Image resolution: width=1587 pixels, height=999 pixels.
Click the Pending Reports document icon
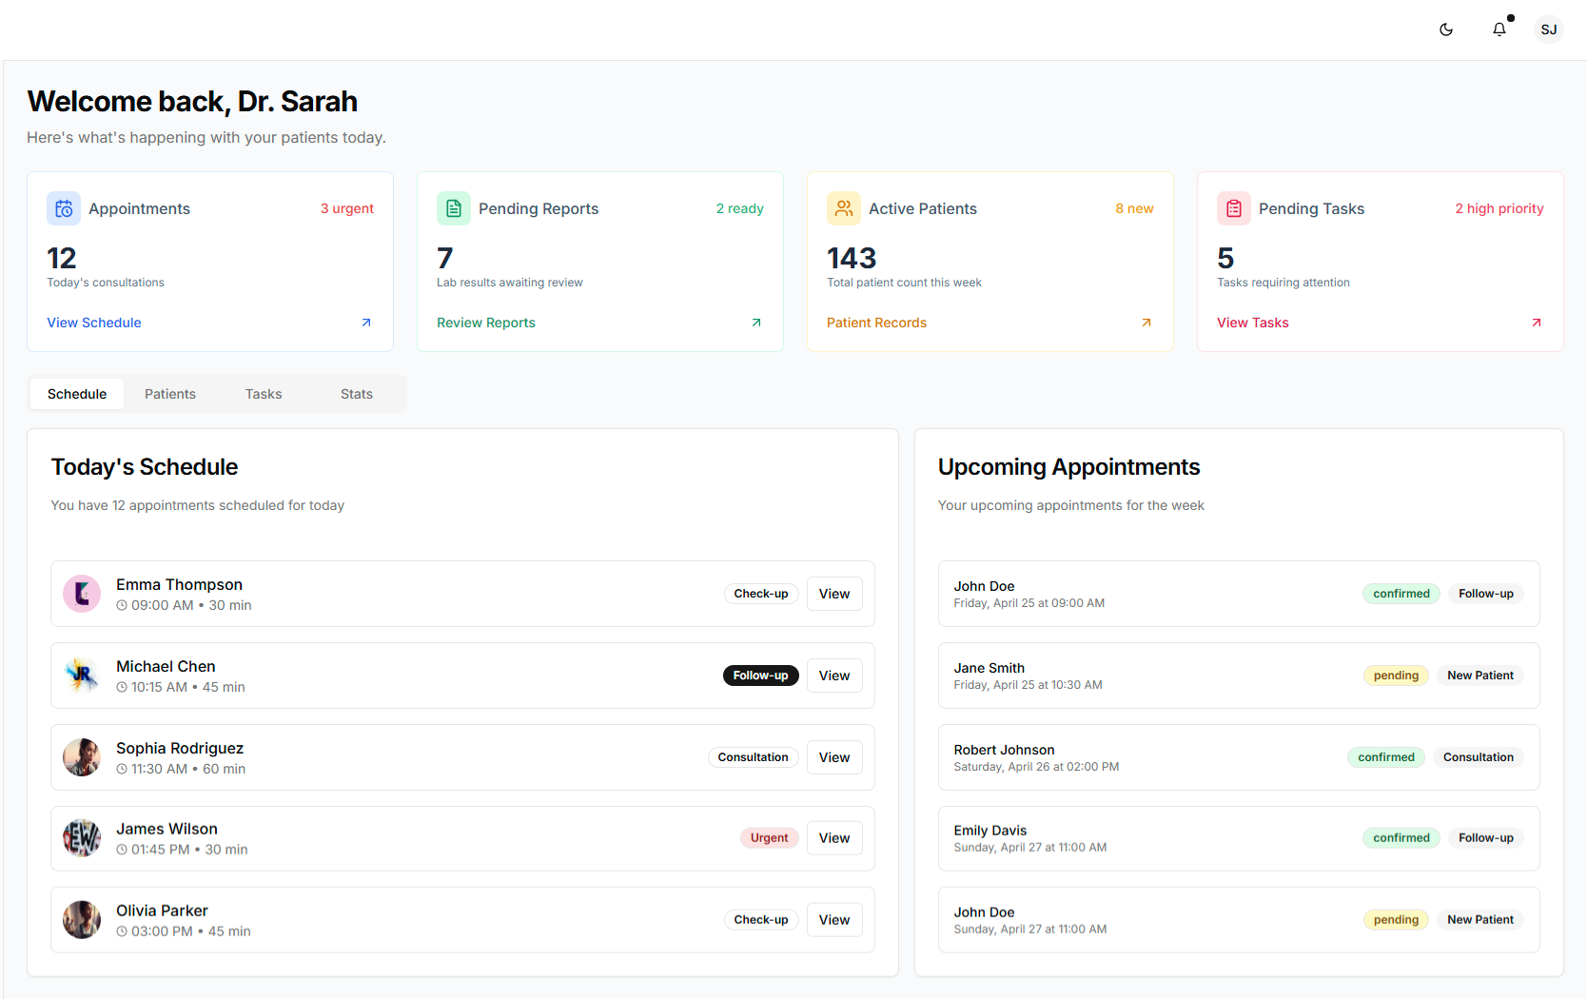click(x=454, y=208)
